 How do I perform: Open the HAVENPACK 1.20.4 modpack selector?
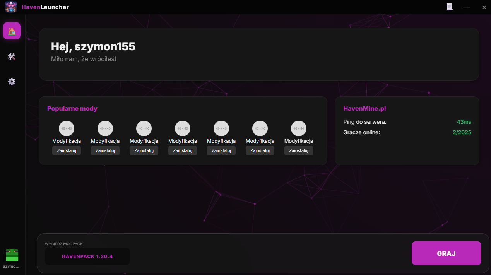[87, 256]
